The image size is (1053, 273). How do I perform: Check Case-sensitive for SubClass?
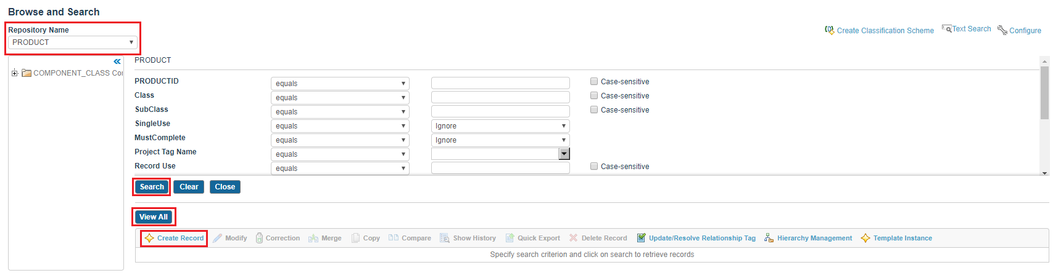click(x=594, y=109)
